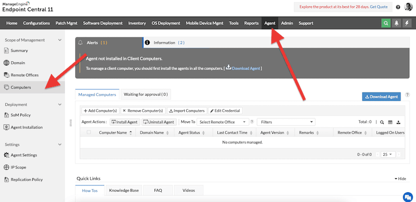The width and height of the screenshot is (416, 202).
Task: Sort by Remarks column arrows
Action: [317, 132]
